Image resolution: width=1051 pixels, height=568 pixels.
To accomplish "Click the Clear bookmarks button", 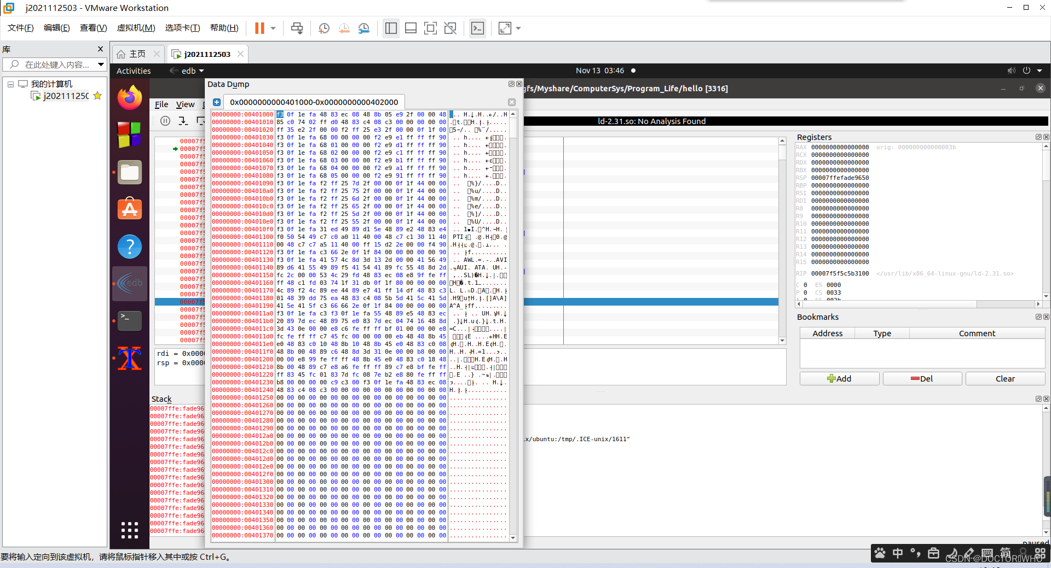I will [1005, 379].
